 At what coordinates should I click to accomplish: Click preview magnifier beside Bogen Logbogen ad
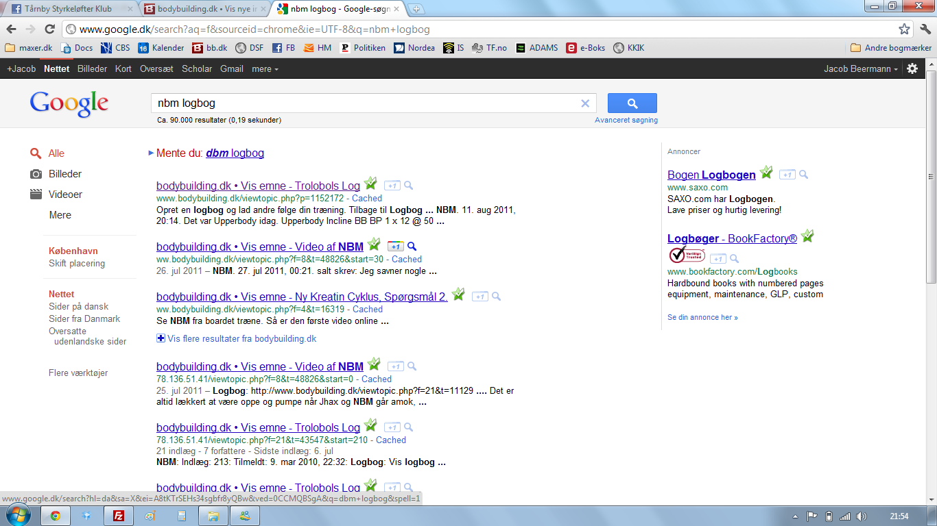click(804, 175)
